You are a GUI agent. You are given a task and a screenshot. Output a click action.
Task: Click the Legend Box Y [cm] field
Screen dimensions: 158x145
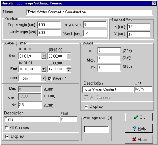(138, 34)
